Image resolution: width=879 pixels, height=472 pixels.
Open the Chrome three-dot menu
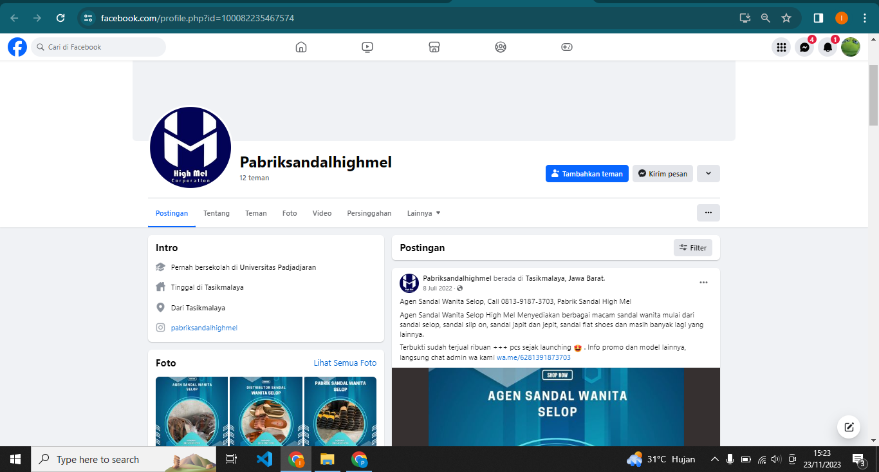tap(864, 18)
